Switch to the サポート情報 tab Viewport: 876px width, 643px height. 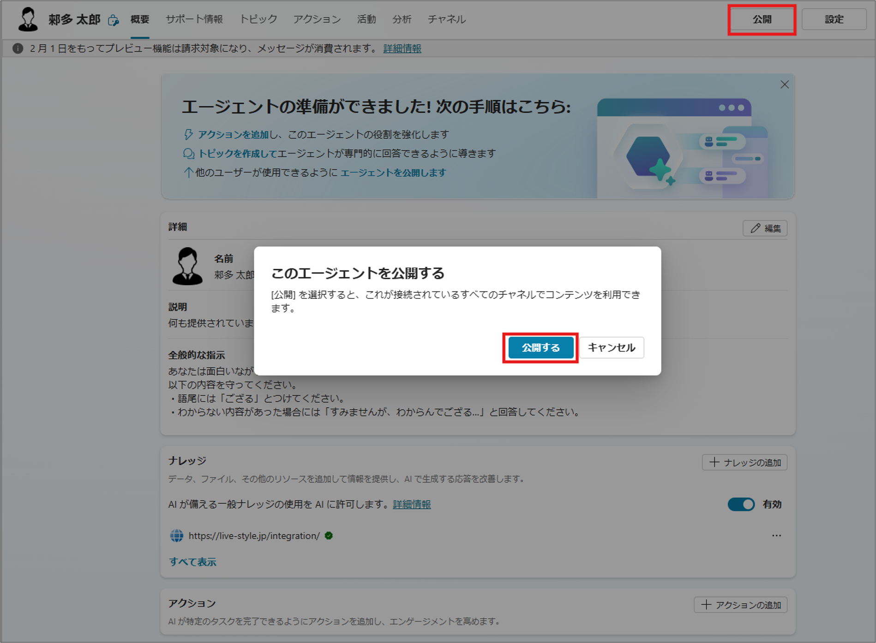194,19
